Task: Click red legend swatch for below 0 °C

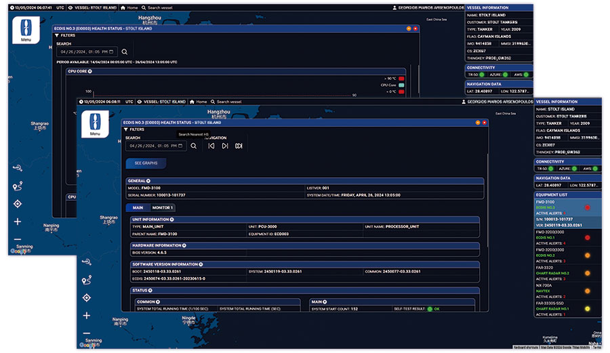Action: 401,91
